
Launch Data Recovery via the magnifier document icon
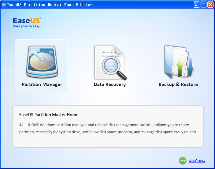pyautogui.click(x=110, y=63)
